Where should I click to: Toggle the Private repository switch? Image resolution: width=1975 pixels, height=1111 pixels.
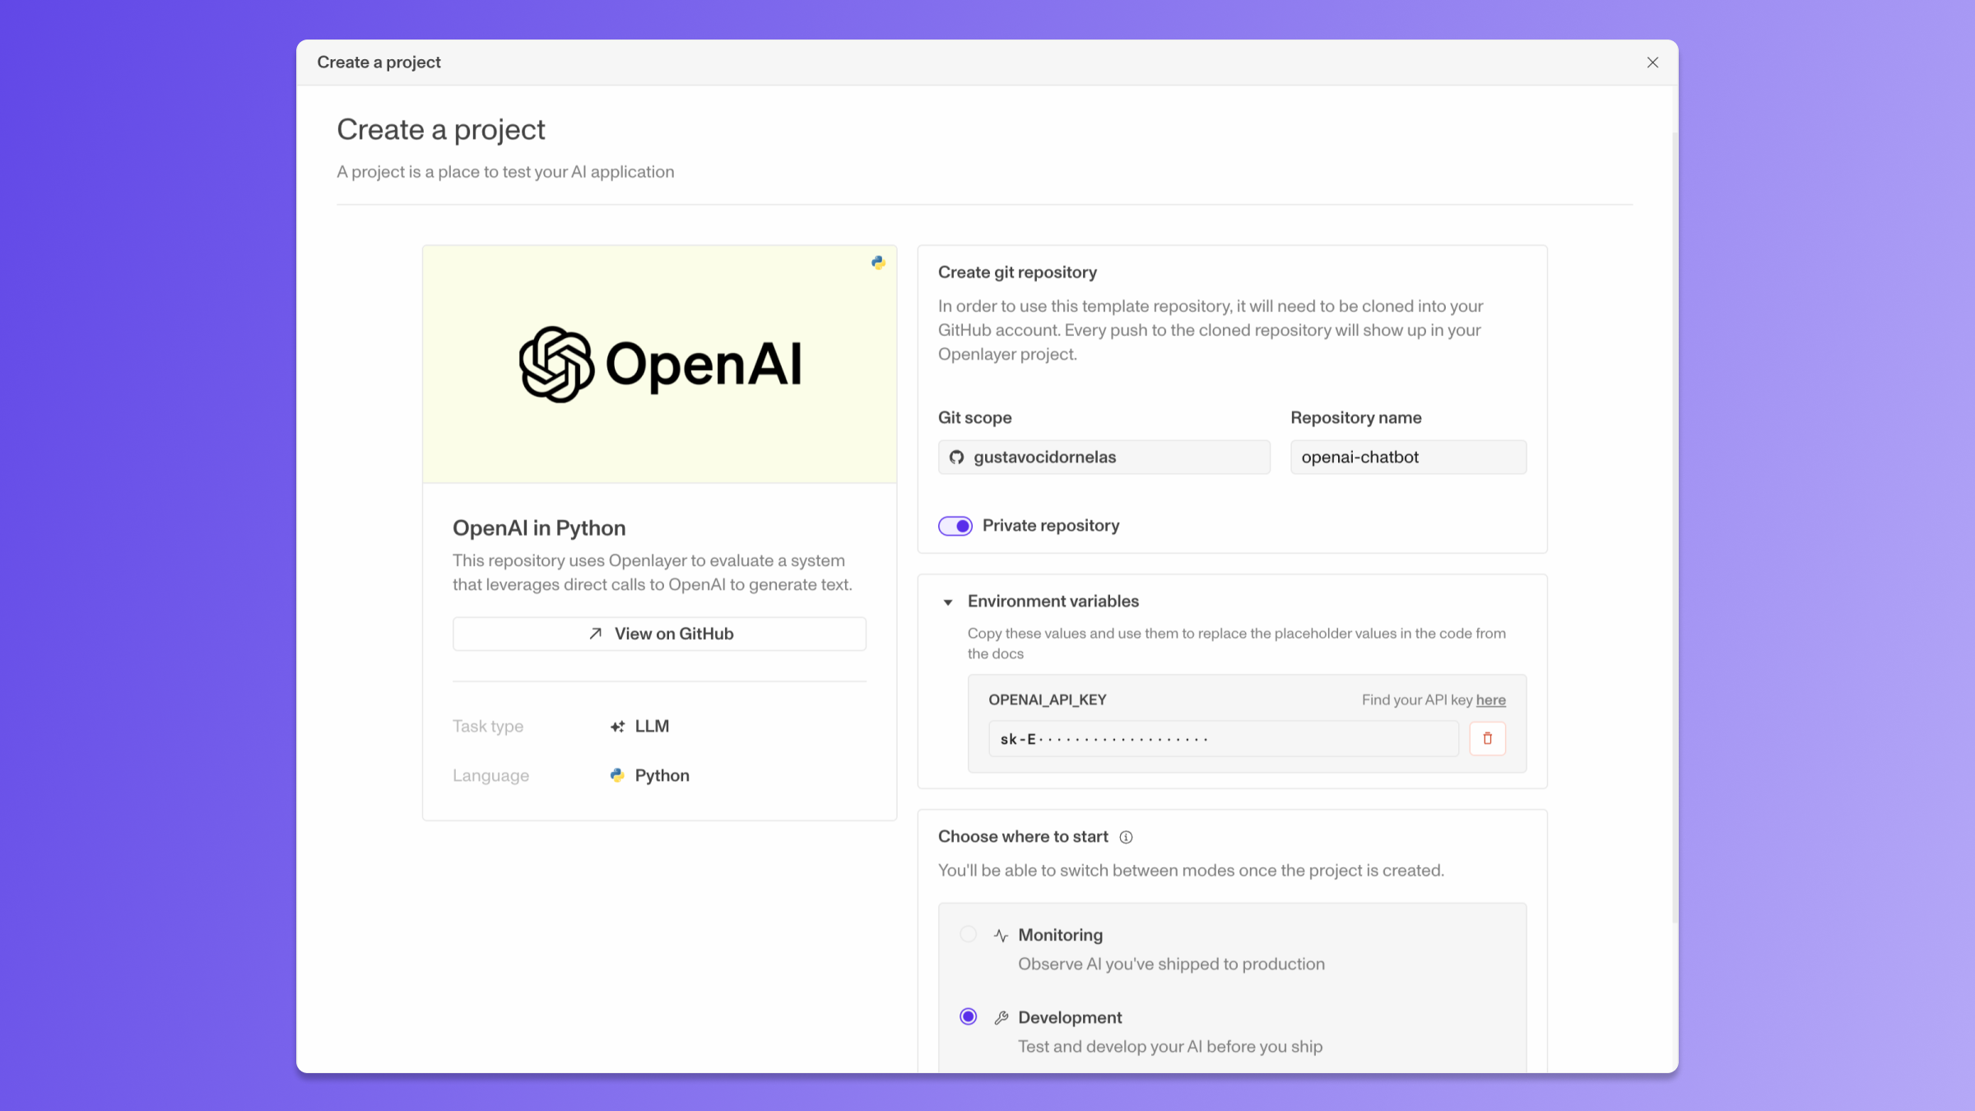(955, 526)
